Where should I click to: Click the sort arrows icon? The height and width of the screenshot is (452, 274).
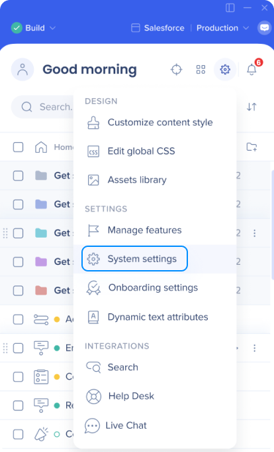[x=251, y=107]
